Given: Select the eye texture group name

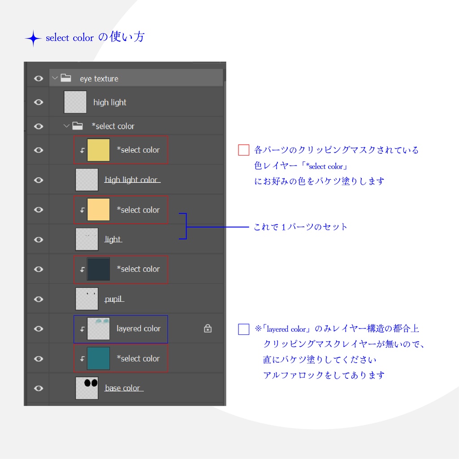Looking at the screenshot, I should coord(99,79).
